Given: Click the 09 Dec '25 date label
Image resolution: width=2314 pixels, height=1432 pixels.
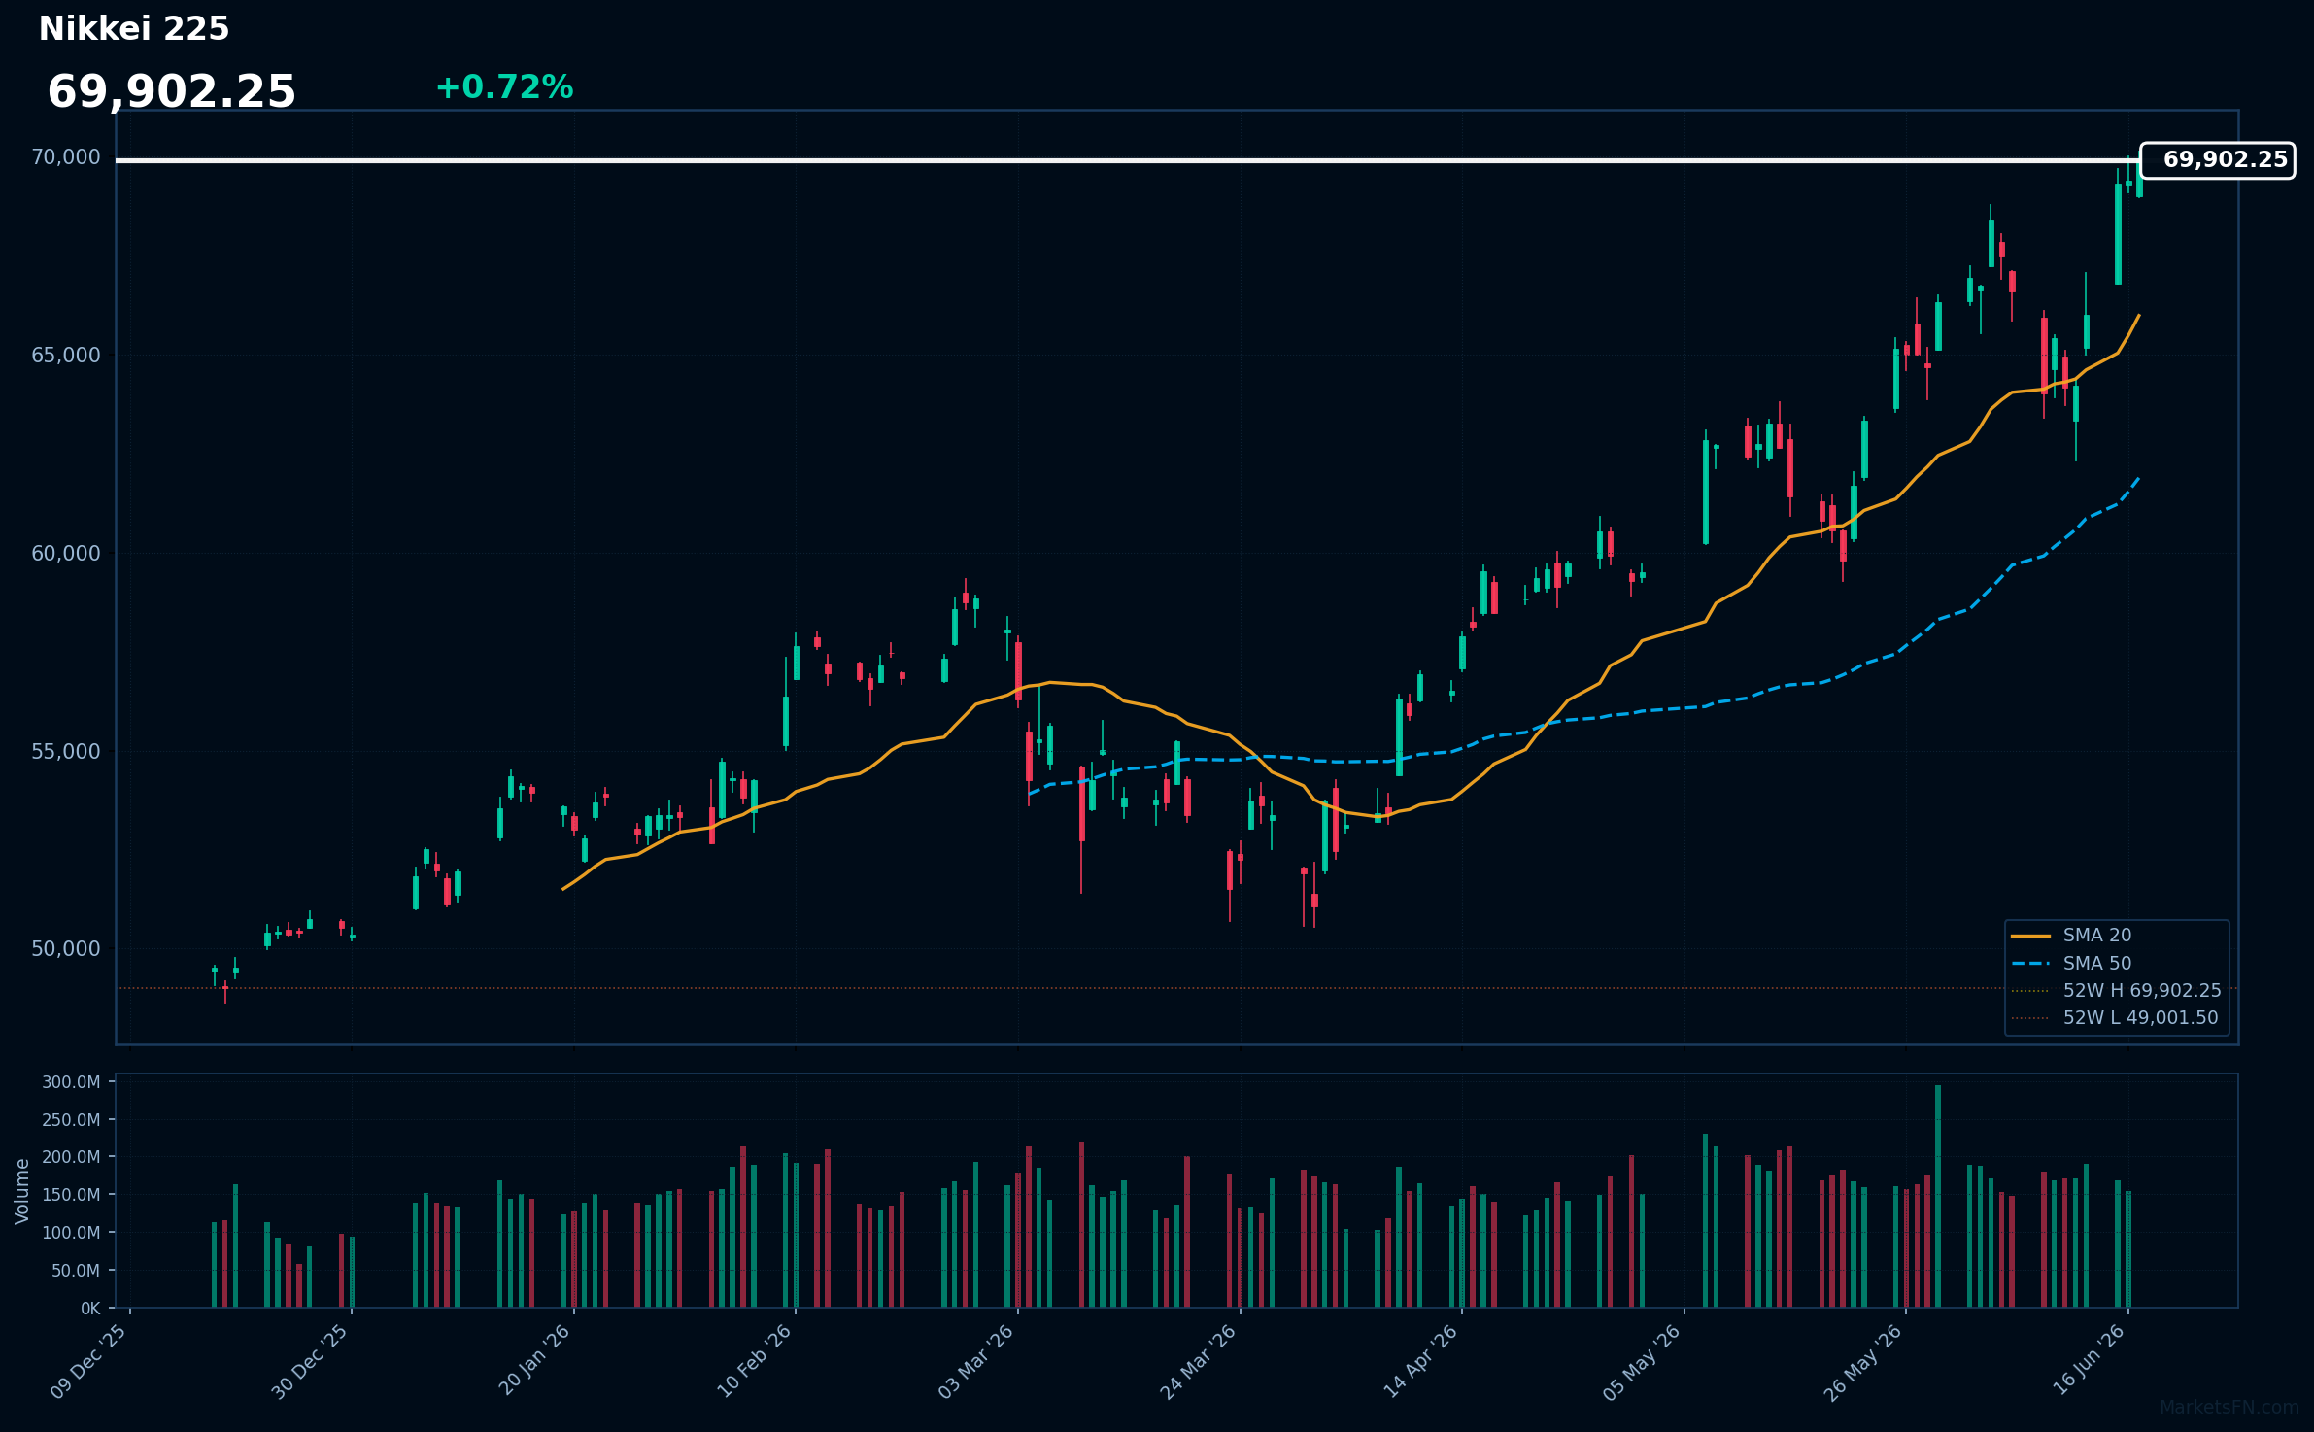Looking at the screenshot, I should (x=89, y=1361).
